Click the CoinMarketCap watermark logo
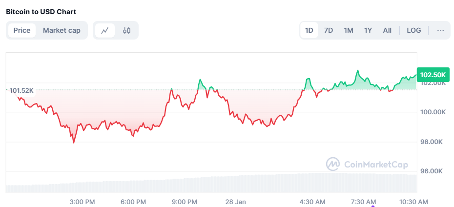The image size is (454, 207). click(x=367, y=165)
